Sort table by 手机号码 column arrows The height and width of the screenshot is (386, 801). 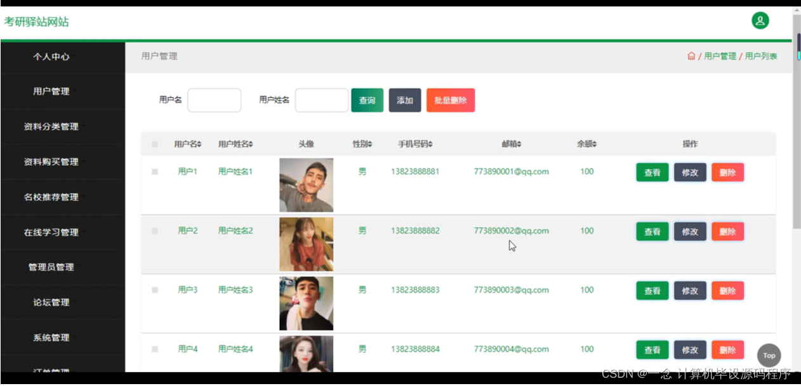pyautogui.click(x=430, y=145)
